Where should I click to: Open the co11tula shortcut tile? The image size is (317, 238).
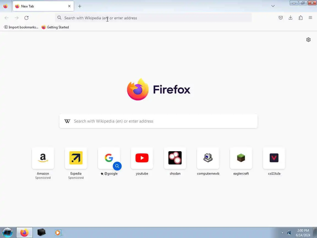pos(274,158)
